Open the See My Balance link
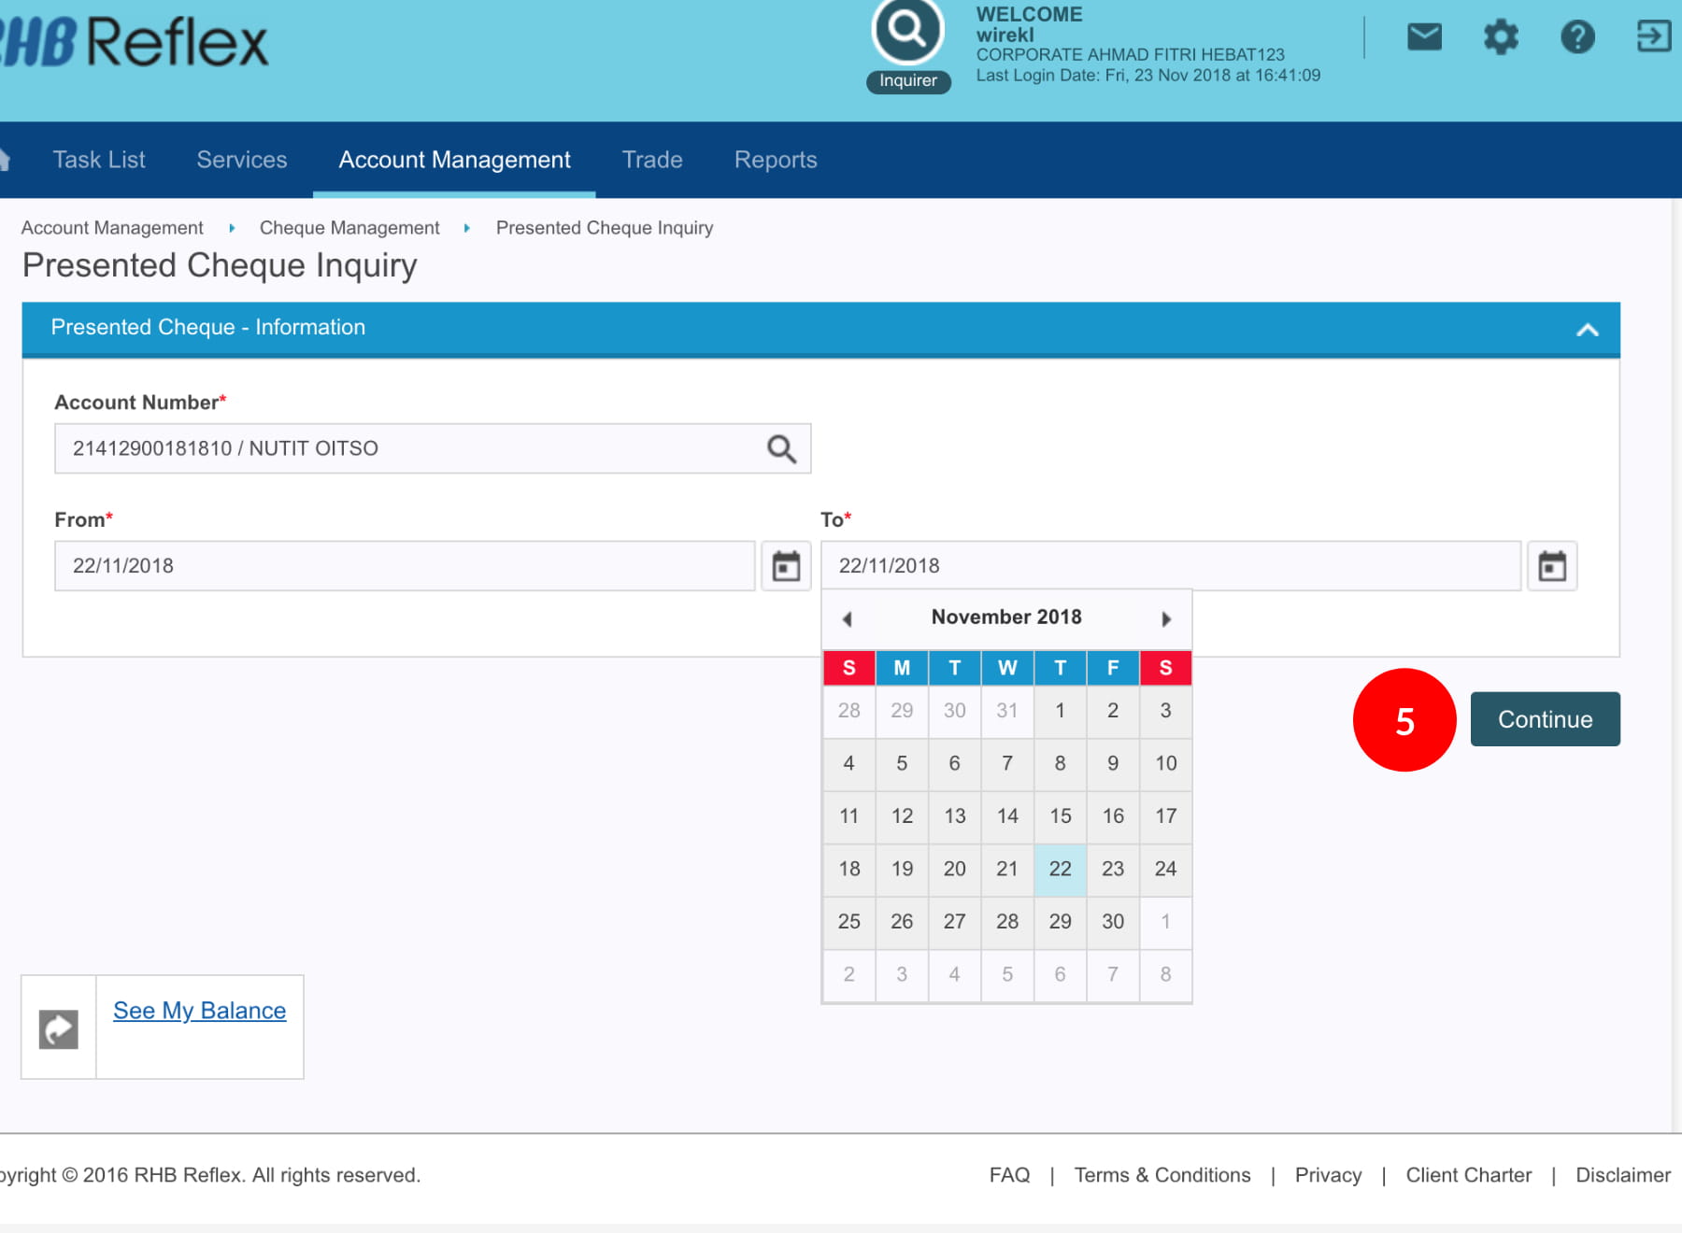 [x=199, y=1011]
